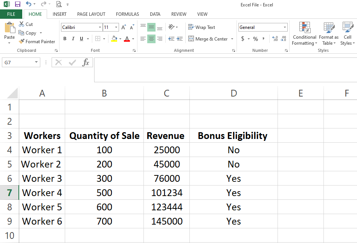Click the Percent Style icon
357x243 pixels.
[255, 39]
